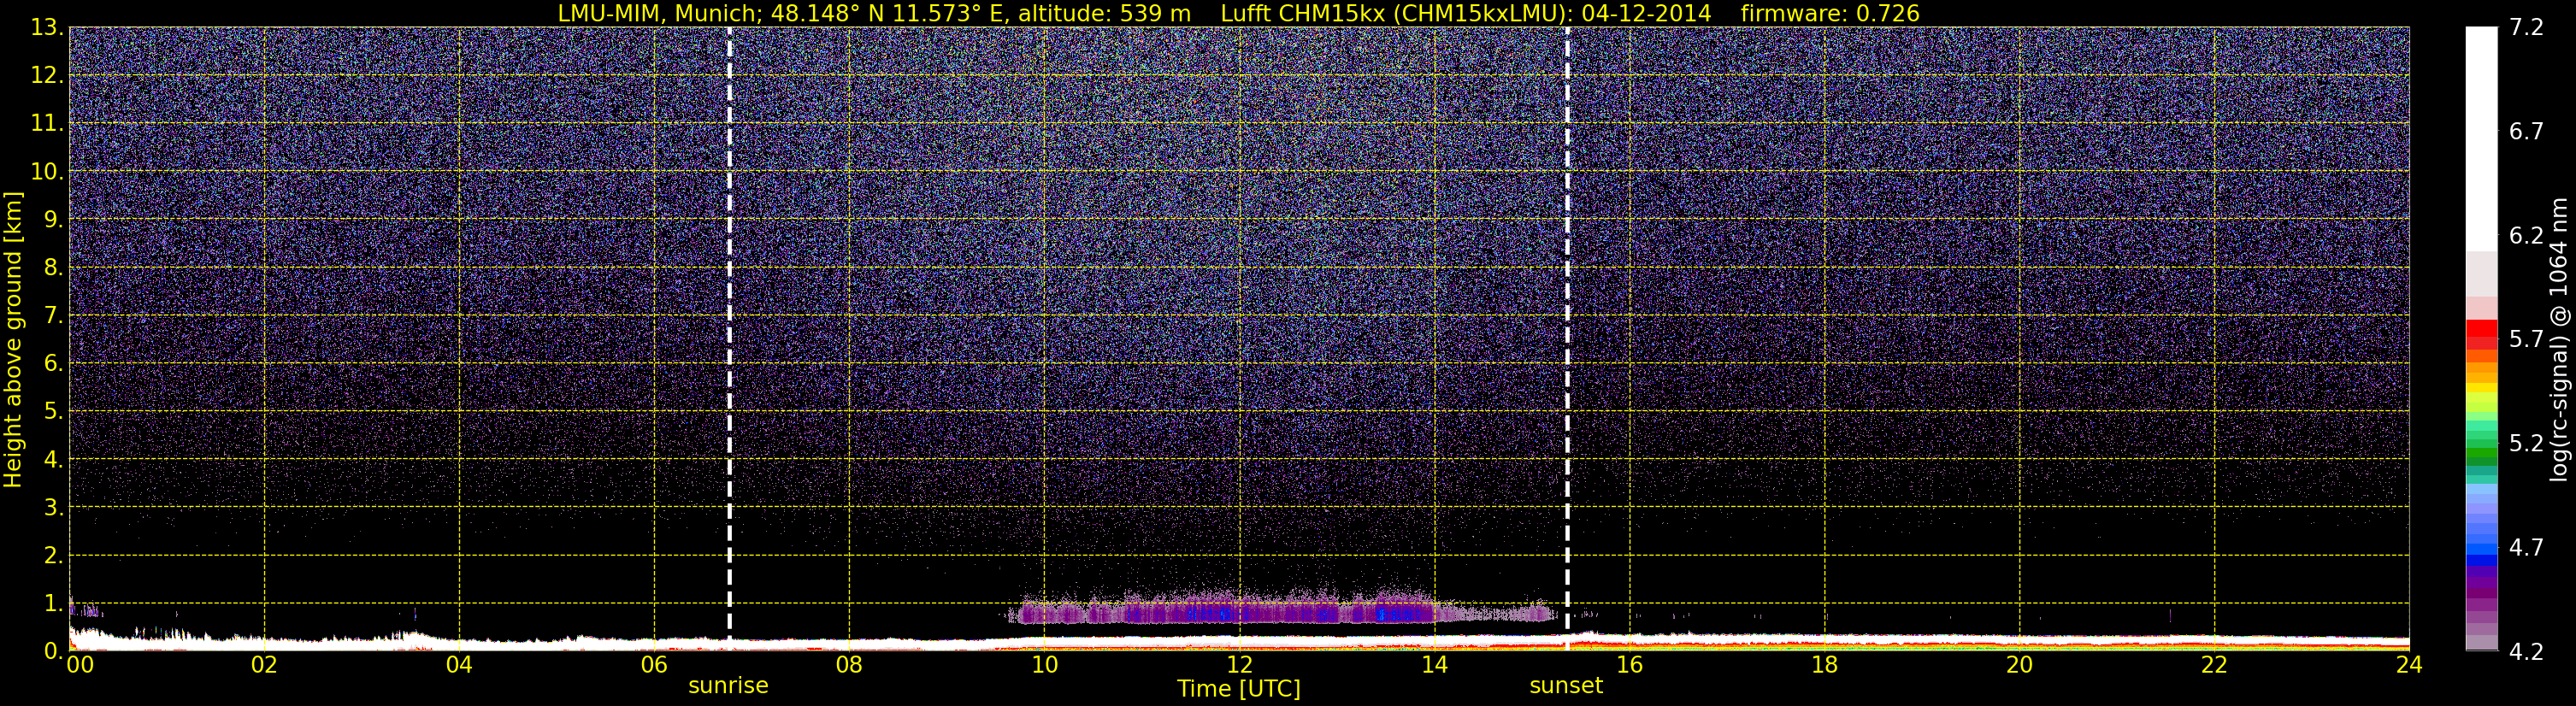The width and height of the screenshot is (2576, 706).
Task: Click the 'log(rc-signal) @ 1064 nm' colorbar label
Action: point(2560,339)
